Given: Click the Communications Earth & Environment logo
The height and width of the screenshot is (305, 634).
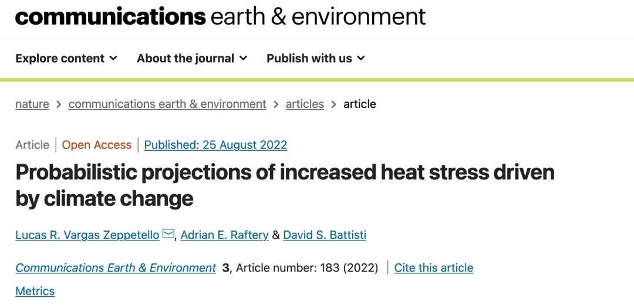Looking at the screenshot, I should pos(220,16).
